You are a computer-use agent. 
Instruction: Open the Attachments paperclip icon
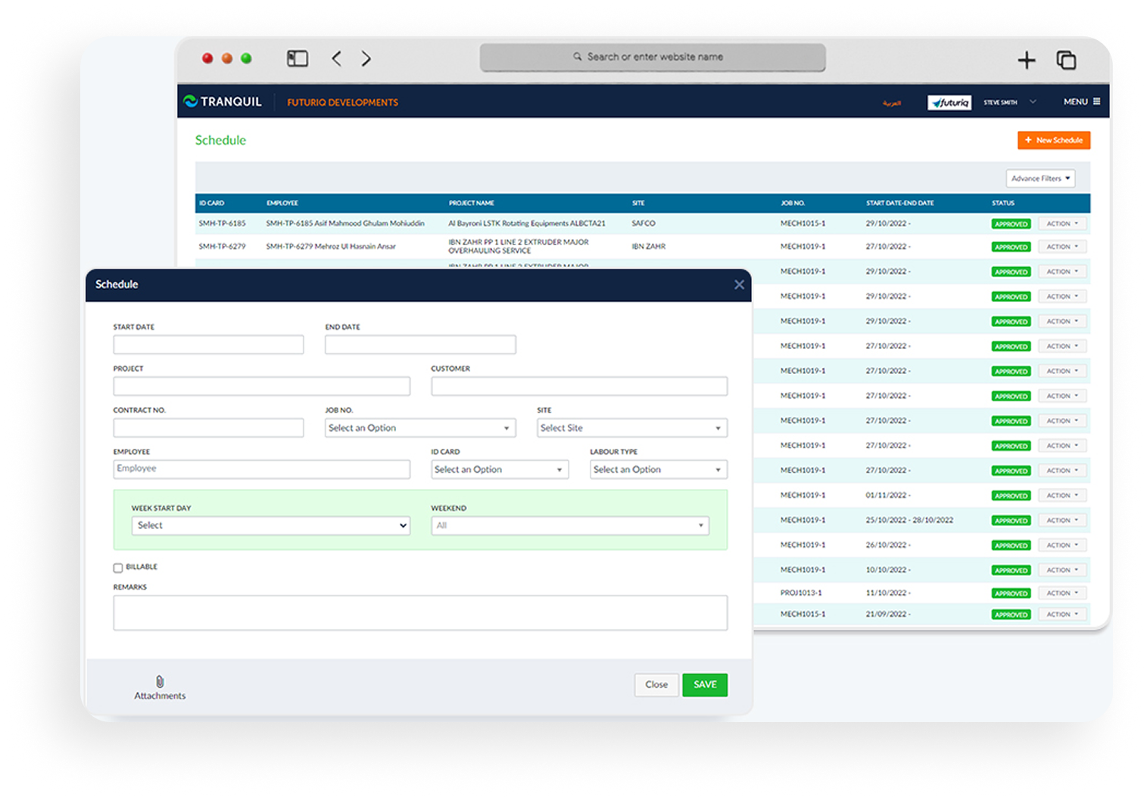point(160,682)
